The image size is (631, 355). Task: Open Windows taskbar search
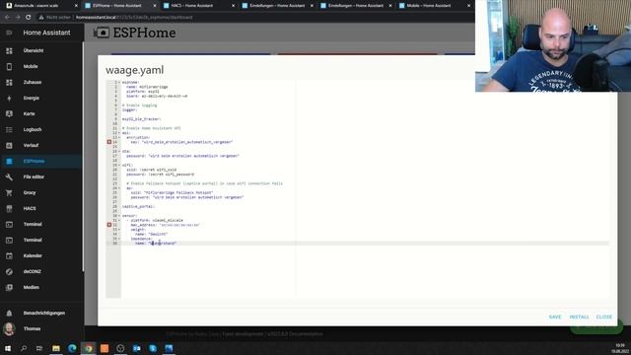pyautogui.click(x=24, y=348)
